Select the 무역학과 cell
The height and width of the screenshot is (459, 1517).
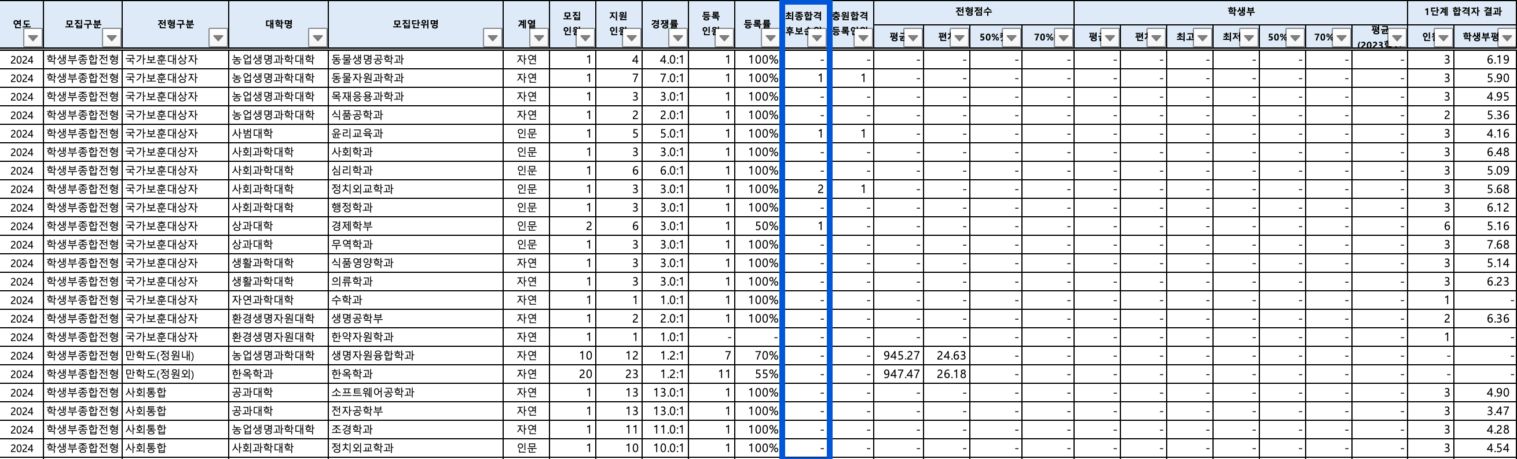pyautogui.click(x=416, y=245)
